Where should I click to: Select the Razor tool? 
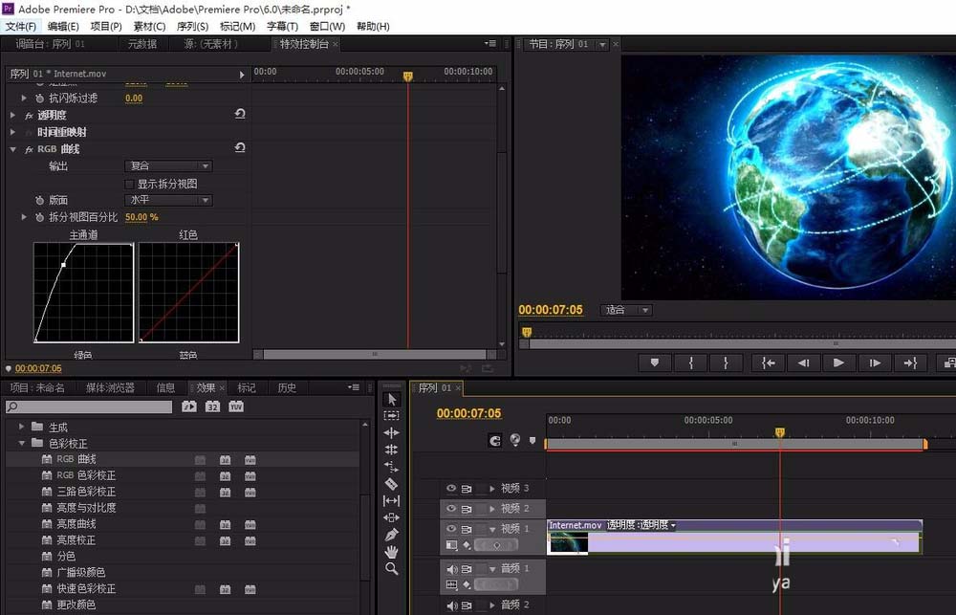point(391,484)
